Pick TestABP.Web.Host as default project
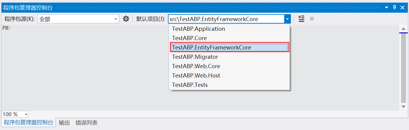409x130 pixels. (x=229, y=75)
